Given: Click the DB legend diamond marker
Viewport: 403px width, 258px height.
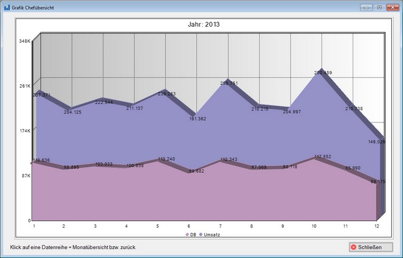Looking at the screenshot, I should pyautogui.click(x=187, y=235).
